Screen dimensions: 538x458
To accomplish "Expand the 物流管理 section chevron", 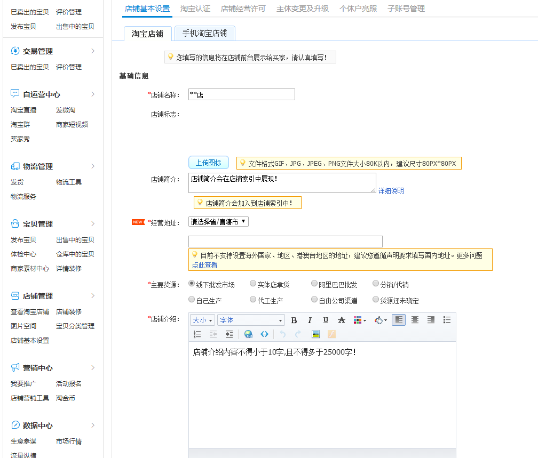I will click(x=93, y=166).
